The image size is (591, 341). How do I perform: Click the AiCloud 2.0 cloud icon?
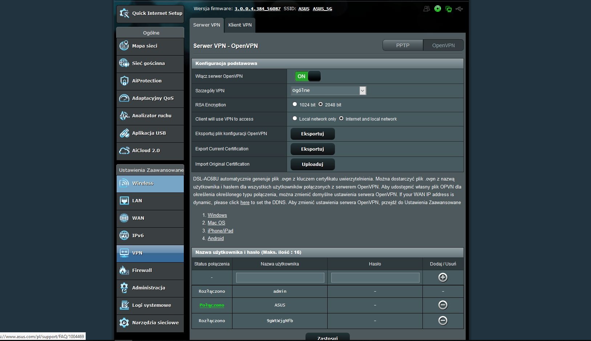coord(124,150)
